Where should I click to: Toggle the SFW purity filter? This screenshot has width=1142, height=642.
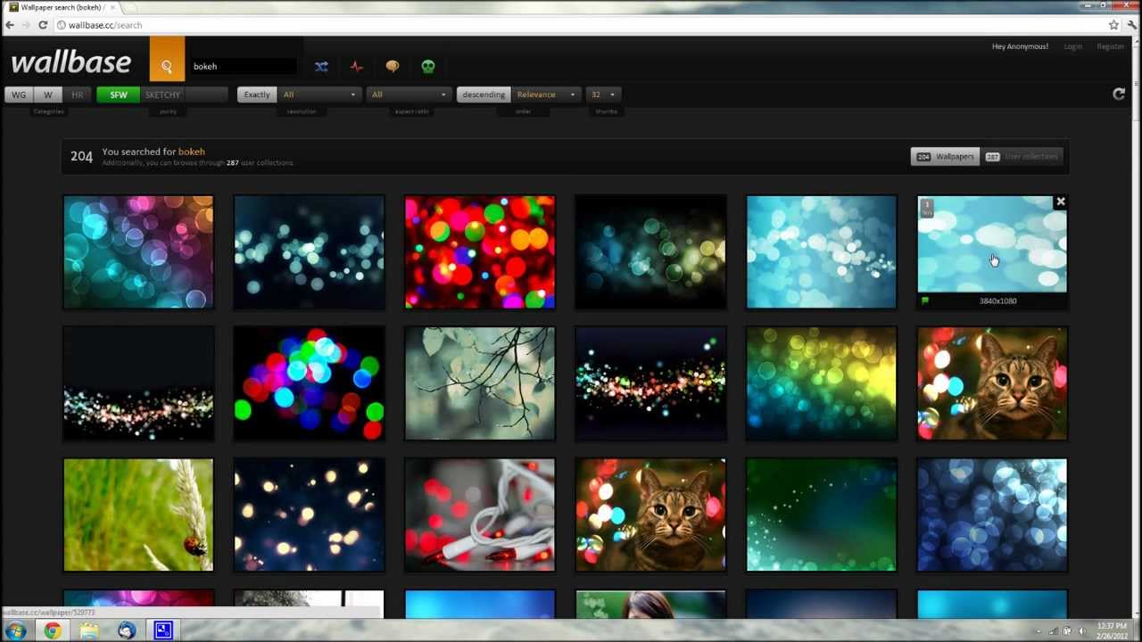(119, 95)
